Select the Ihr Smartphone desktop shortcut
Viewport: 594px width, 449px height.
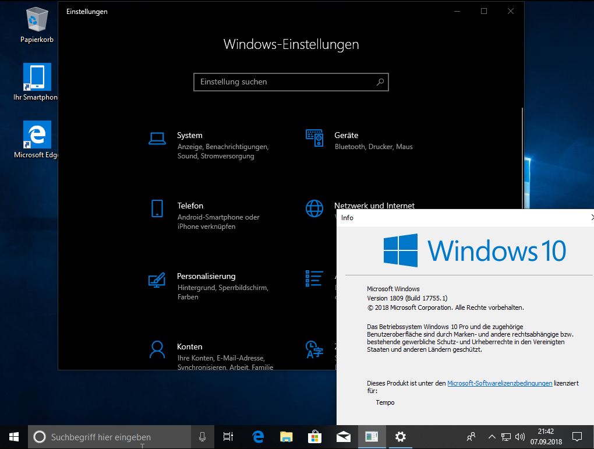click(x=36, y=82)
